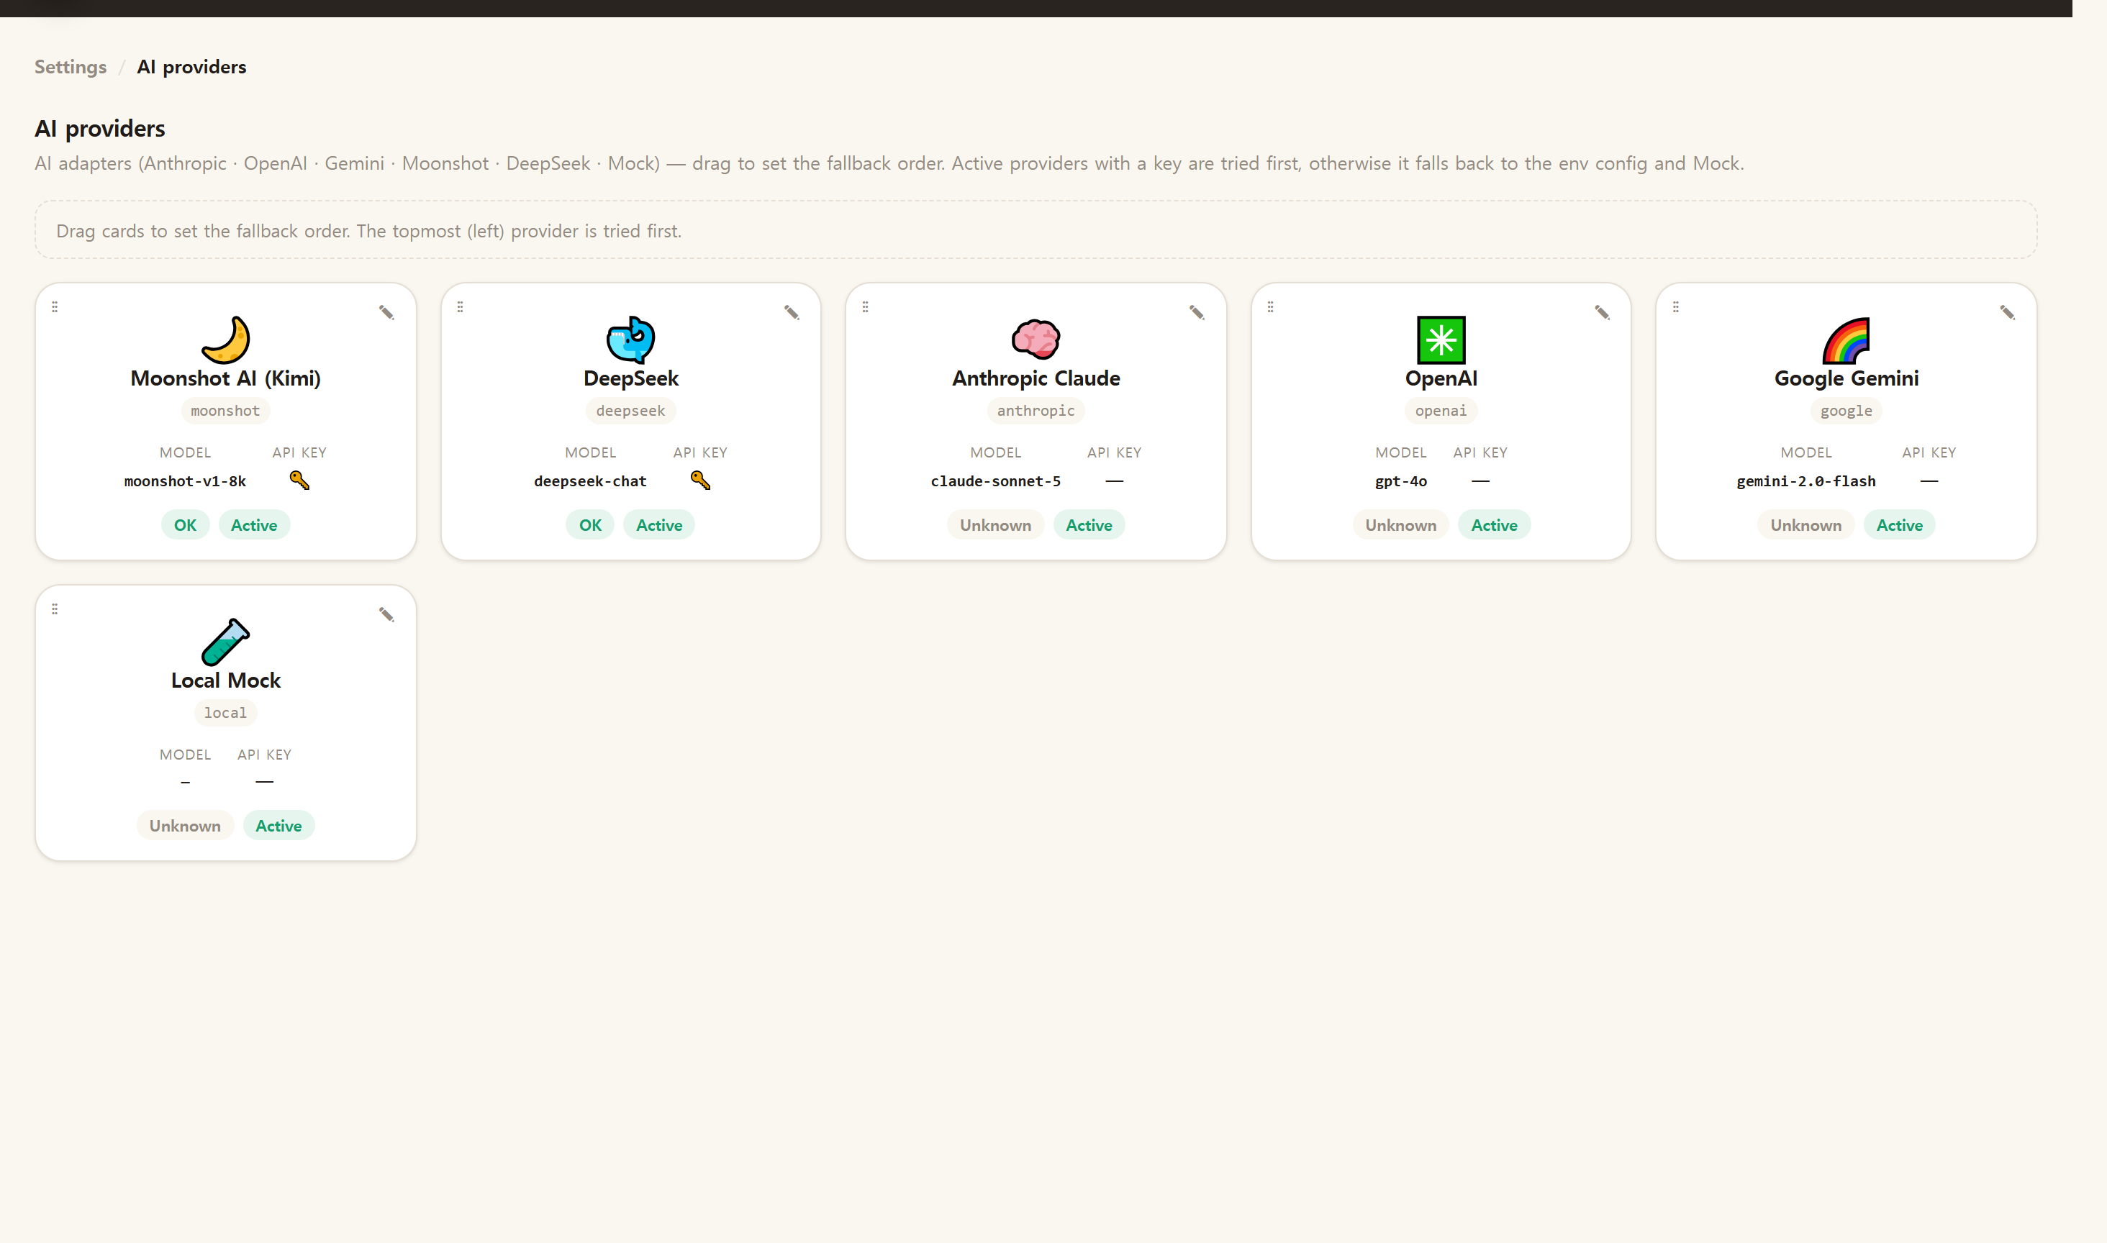Edit the Anthropic Claude provider
The width and height of the screenshot is (2107, 1243).
(1196, 312)
